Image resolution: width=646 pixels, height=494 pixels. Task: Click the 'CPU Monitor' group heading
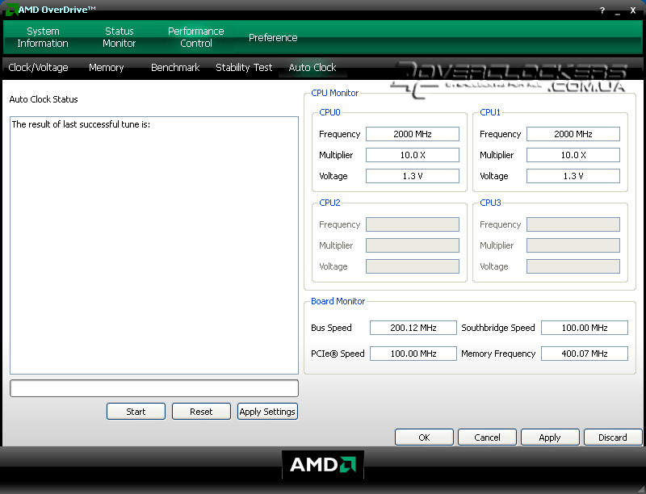[x=334, y=93]
